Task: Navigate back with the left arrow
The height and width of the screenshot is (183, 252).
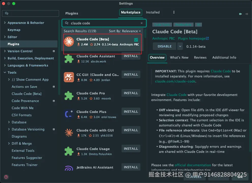Action: 240,14
